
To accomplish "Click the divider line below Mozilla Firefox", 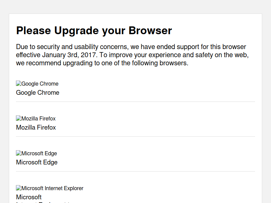I will click(x=135, y=137).
